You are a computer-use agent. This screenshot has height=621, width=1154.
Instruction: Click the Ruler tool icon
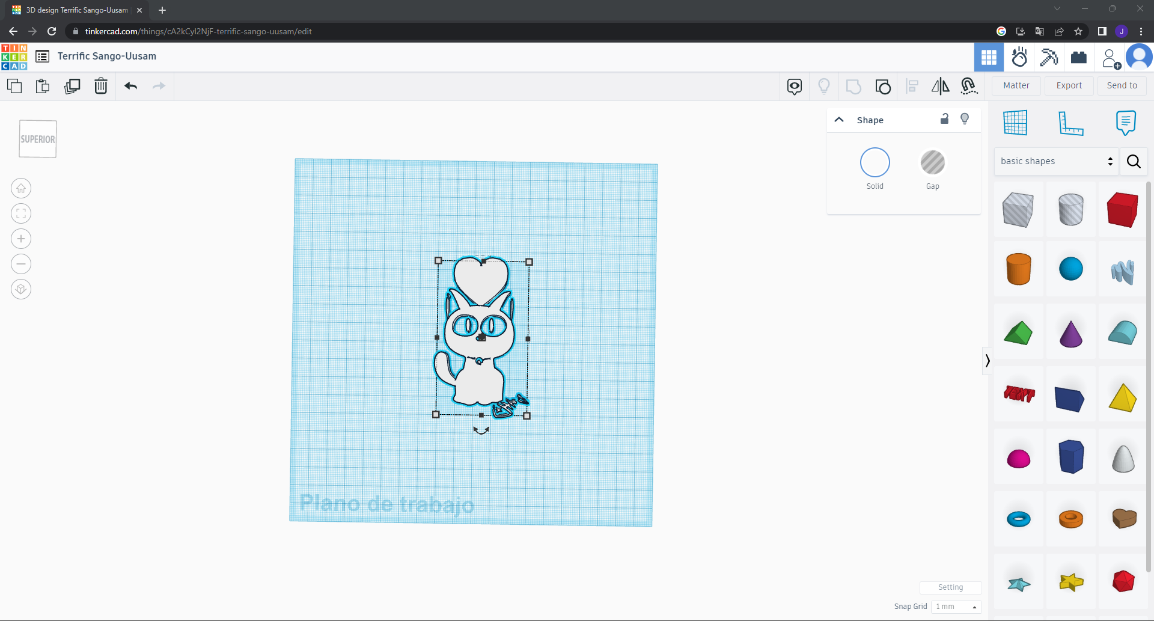coord(1070,123)
